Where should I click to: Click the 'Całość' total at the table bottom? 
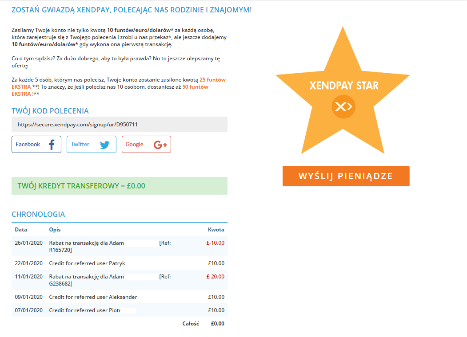191,324
